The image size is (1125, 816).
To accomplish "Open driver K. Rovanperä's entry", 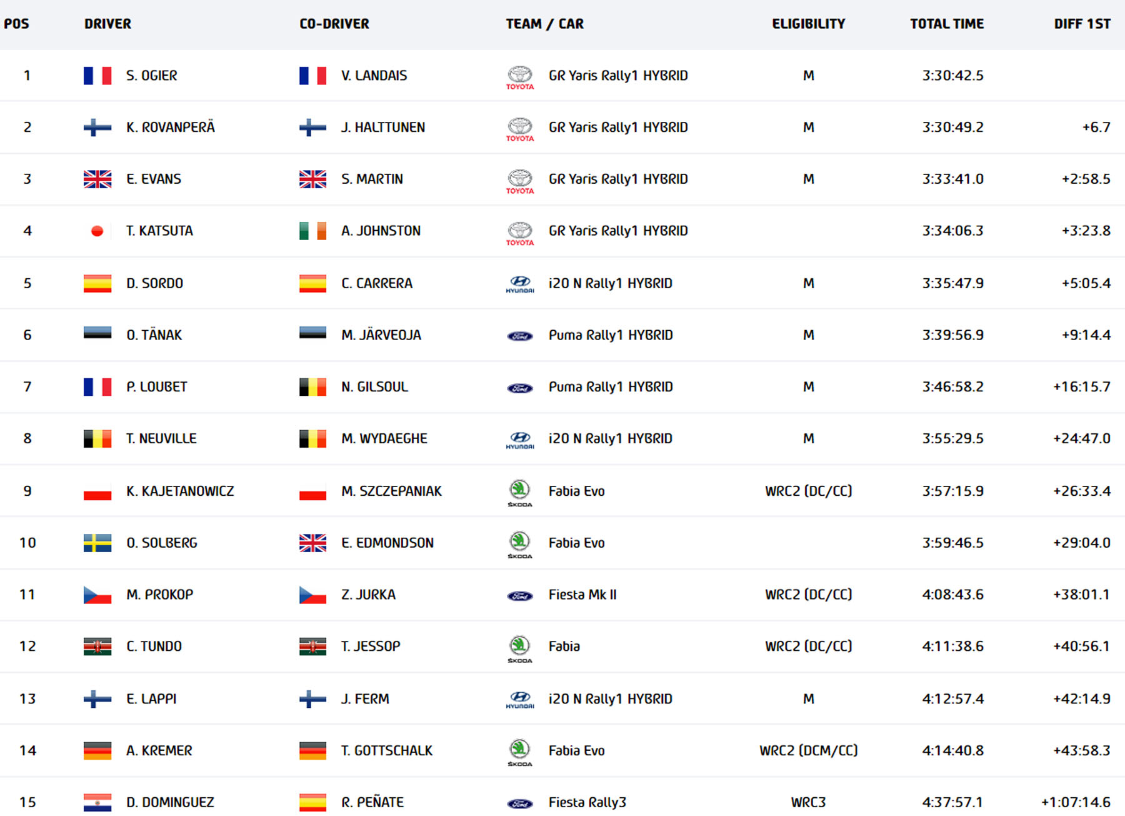I will (170, 128).
